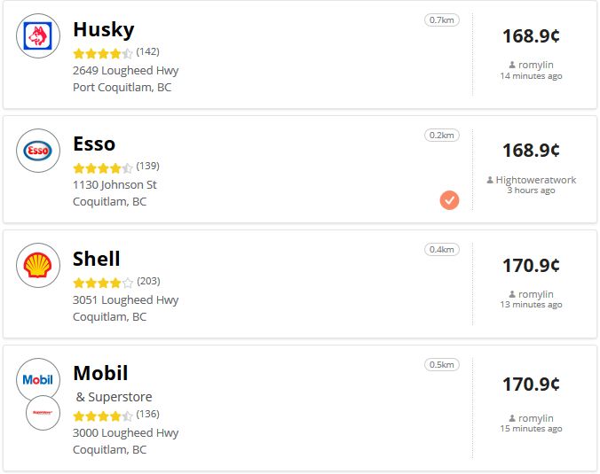The height and width of the screenshot is (474, 600).
Task: Open the Esso station title
Action: tap(94, 144)
